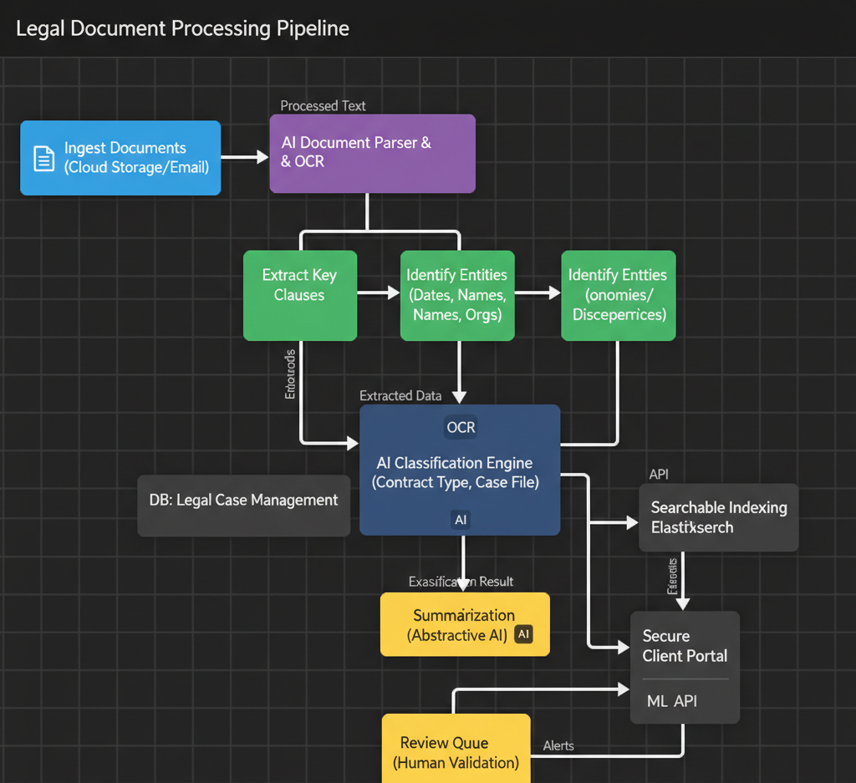Click the AI Classification Engine title text
This screenshot has height=783, width=856.
[455, 463]
